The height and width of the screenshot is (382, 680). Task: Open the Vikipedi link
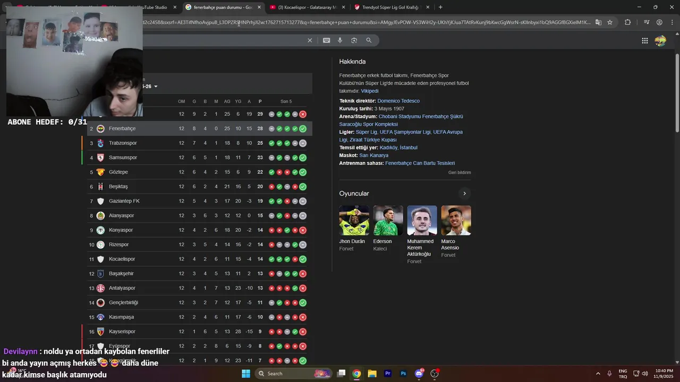[370, 91]
